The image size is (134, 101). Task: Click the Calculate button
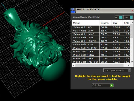103,85
